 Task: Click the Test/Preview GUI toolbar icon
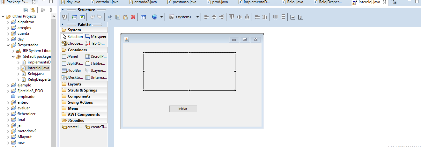tap(74, 17)
